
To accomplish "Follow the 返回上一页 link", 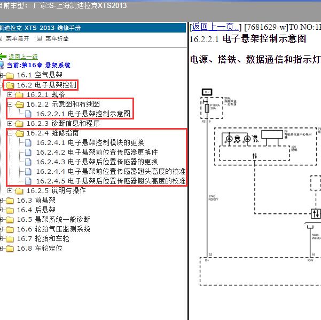I will [215, 27].
